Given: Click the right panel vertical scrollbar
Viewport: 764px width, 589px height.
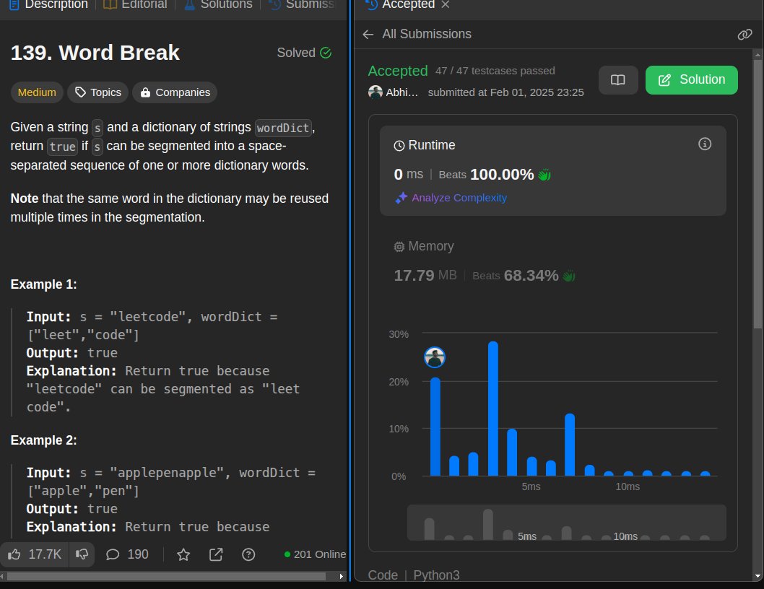Looking at the screenshot, I should (758, 194).
